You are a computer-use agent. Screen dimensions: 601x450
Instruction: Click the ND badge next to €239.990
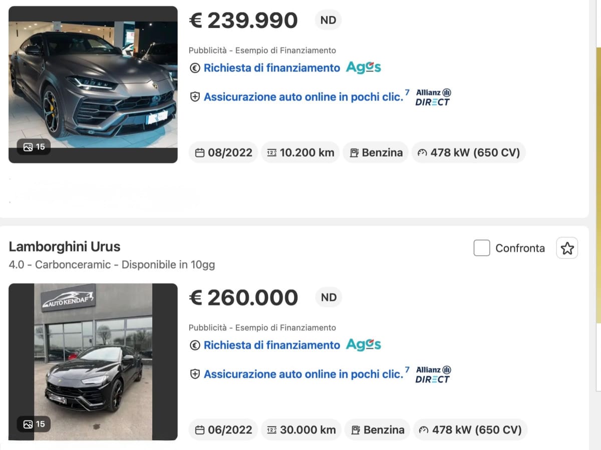click(329, 20)
